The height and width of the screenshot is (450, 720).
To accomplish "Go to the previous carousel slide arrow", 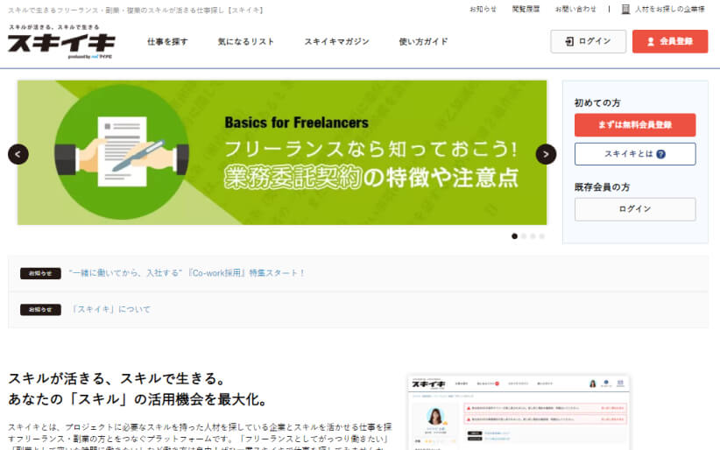I will coord(18,154).
